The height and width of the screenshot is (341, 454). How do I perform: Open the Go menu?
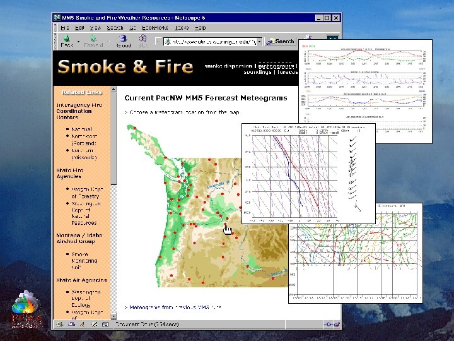pyautogui.click(x=132, y=28)
